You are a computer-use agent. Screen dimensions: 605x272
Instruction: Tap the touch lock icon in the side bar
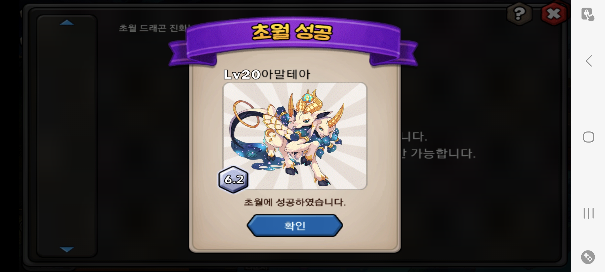588,14
